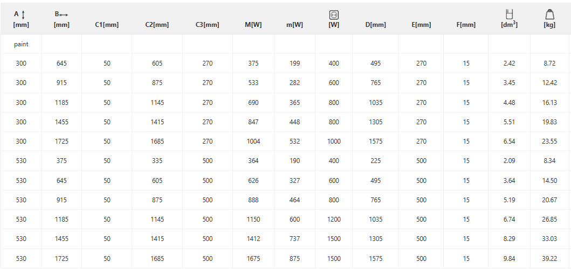Click the electric socket icon above [W]
571x269 pixels.
click(x=334, y=15)
